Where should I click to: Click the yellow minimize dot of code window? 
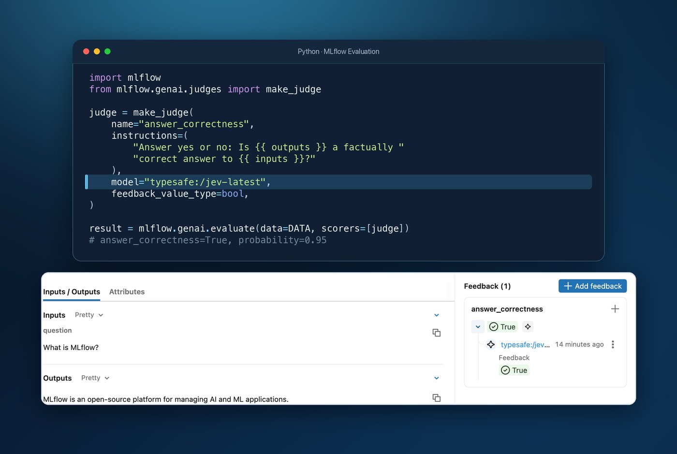click(x=97, y=51)
